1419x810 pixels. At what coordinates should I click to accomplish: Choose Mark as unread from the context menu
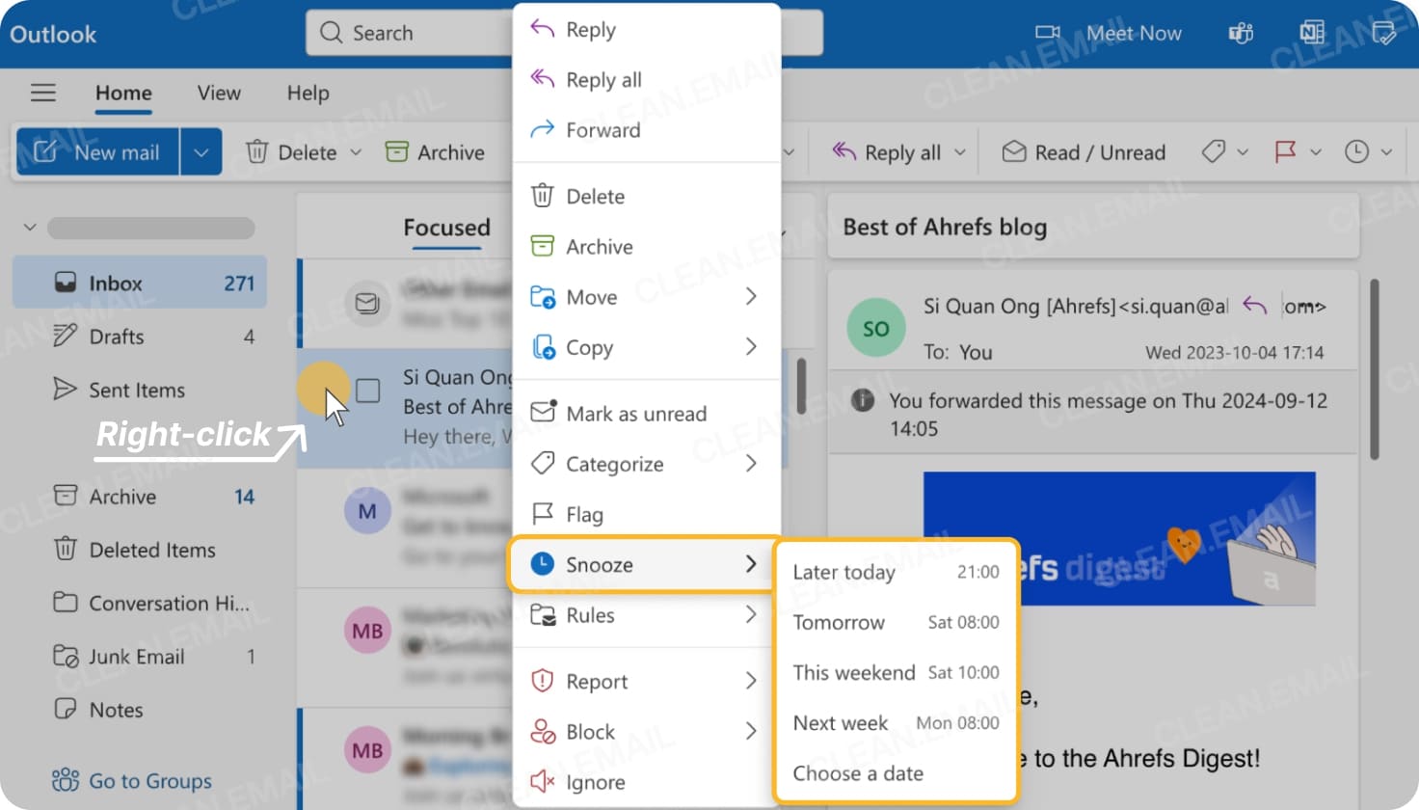coord(636,413)
